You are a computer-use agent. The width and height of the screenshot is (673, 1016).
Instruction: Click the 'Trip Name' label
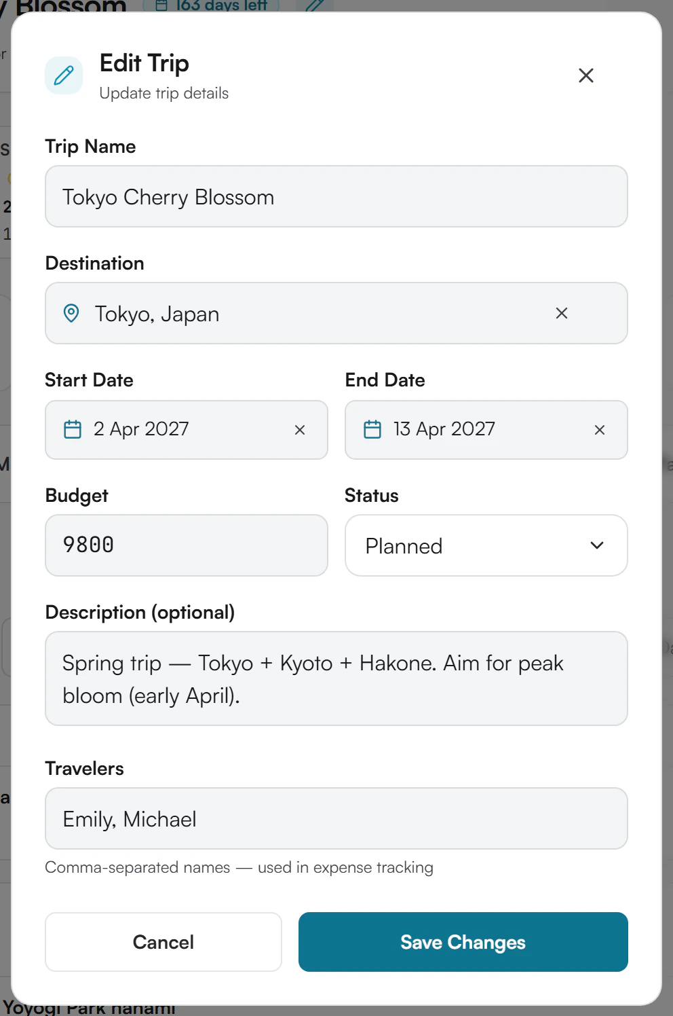click(x=90, y=147)
